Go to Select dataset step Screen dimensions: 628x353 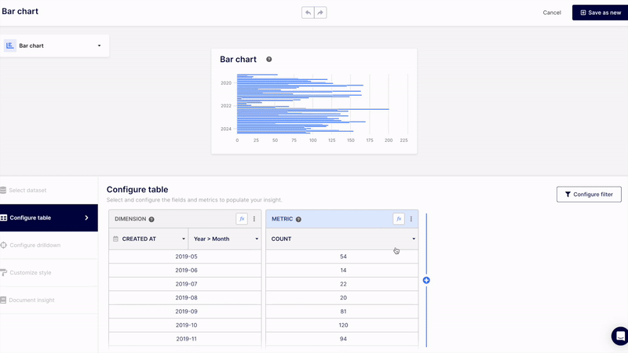tap(49, 190)
